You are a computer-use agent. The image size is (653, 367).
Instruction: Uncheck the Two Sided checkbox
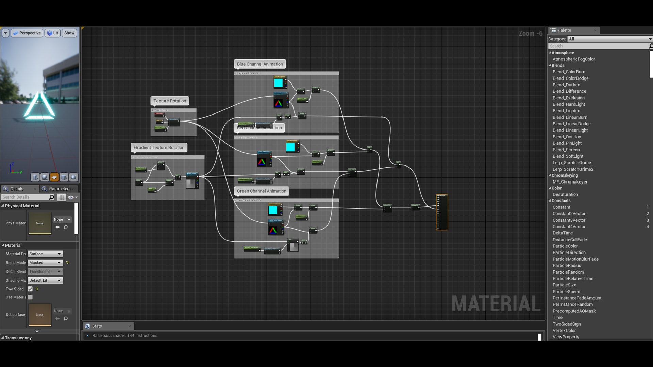coord(30,289)
